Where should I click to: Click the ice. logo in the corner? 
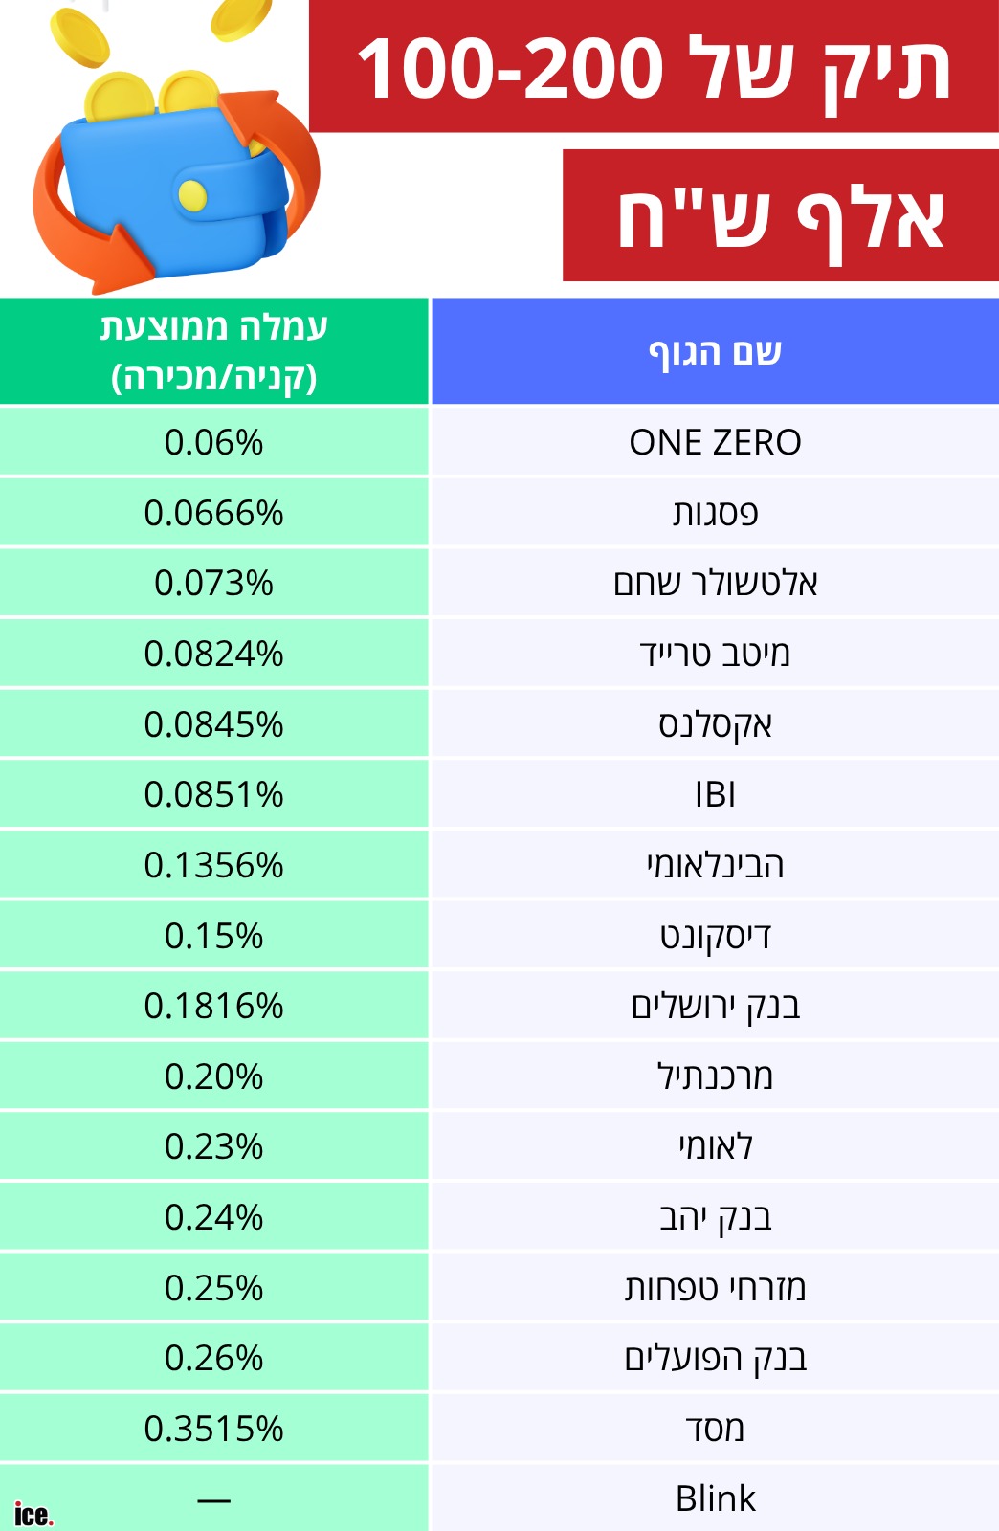tap(33, 1515)
